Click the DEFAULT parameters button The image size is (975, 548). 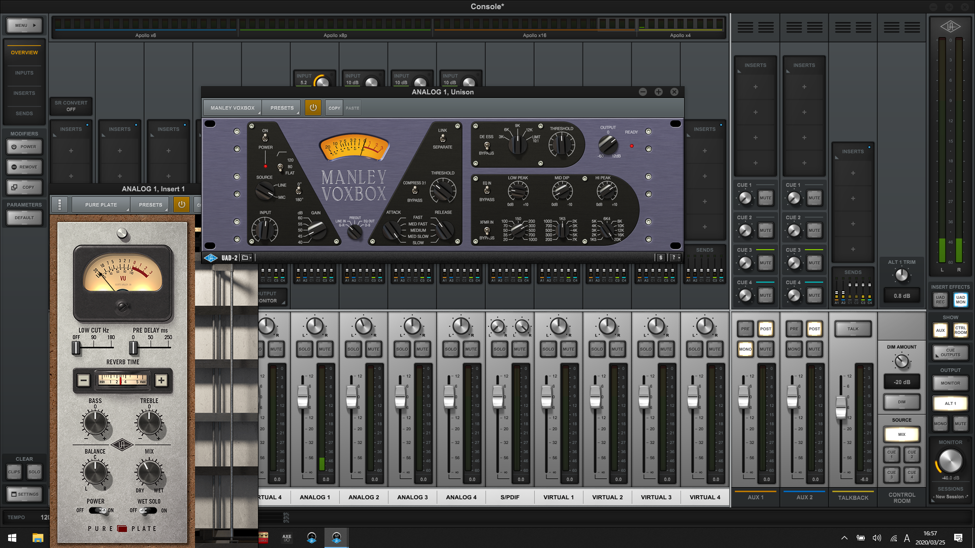click(x=24, y=218)
